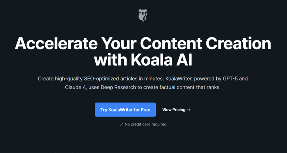Click the koala logo icon
The width and height of the screenshot is (287, 153).
click(x=143, y=16)
